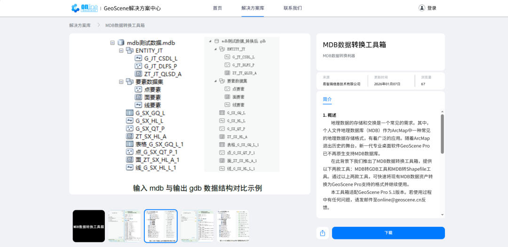This screenshot has width=508, height=247.
Task: Select mdb测试数据.mdb label in the preview image
Action: pyautogui.click(x=151, y=42)
